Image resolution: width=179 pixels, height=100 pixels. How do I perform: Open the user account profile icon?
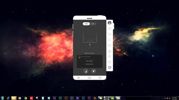[x=109, y=23]
